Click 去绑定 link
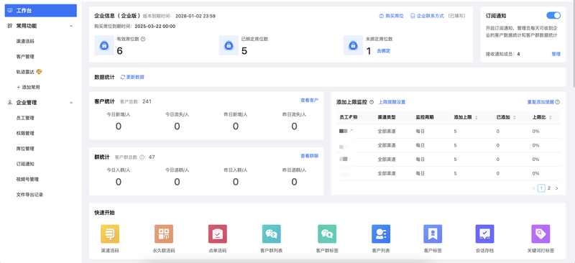575x263 pixels. (x=384, y=51)
